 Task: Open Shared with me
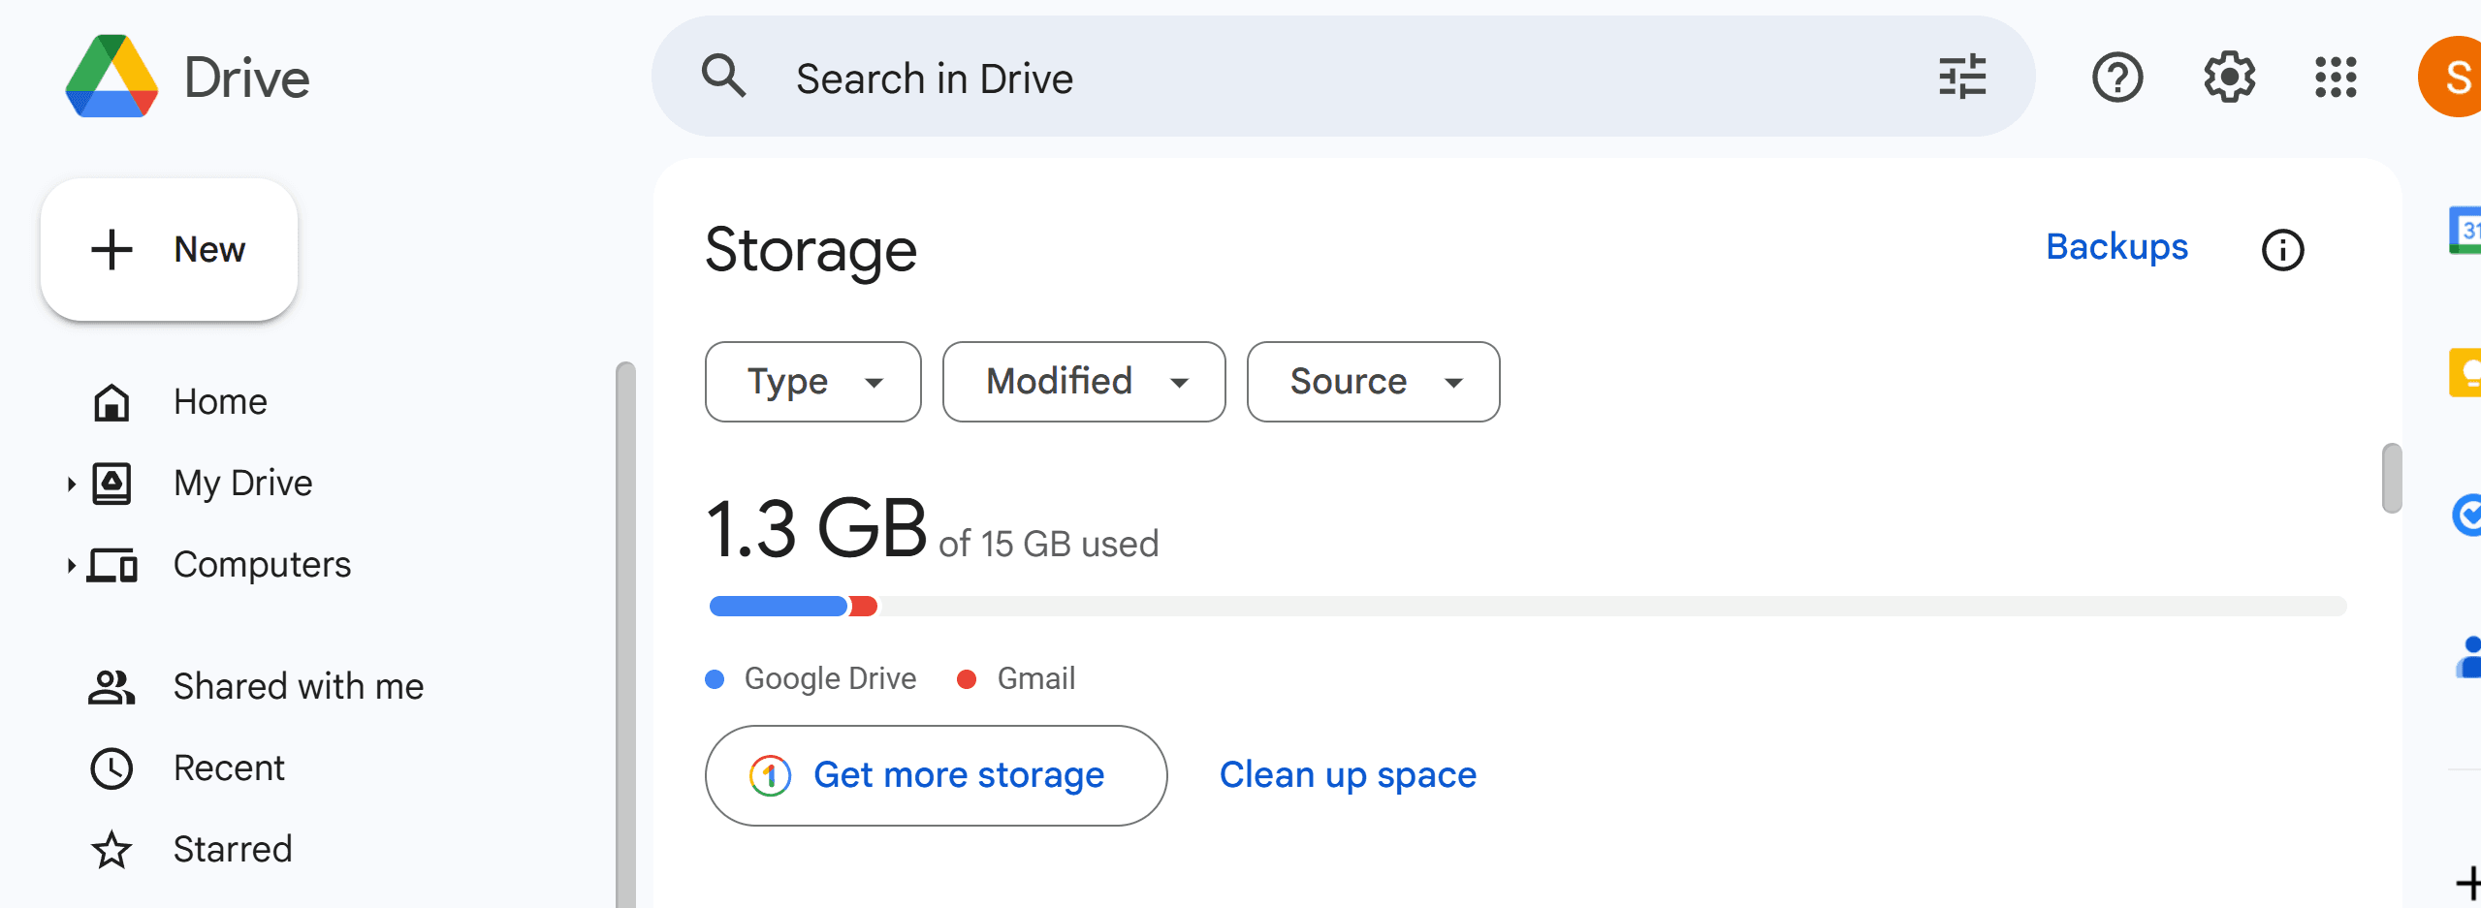[298, 686]
